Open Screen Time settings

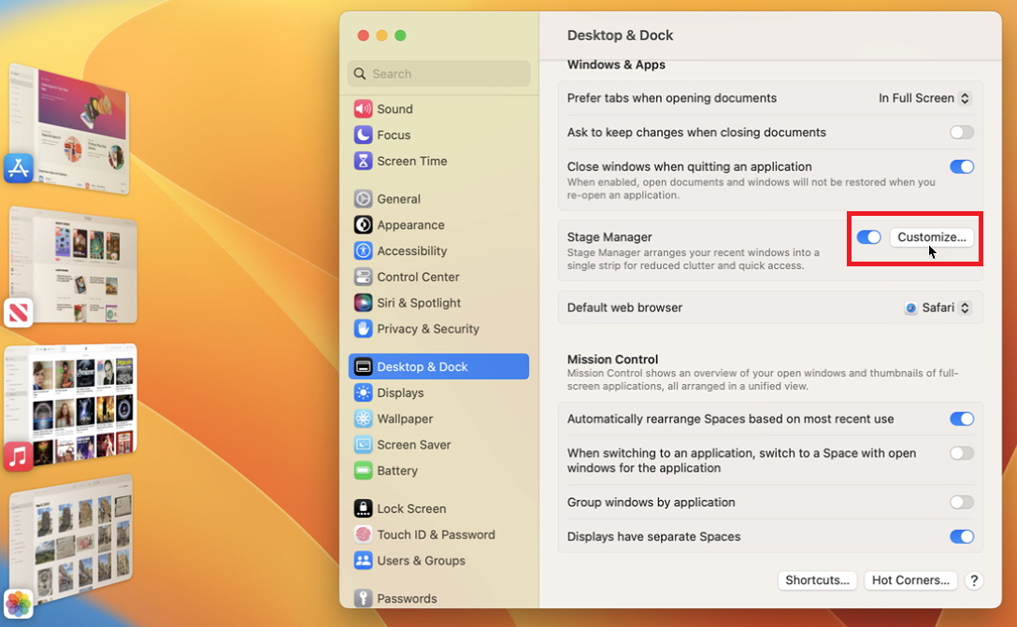(x=365, y=161)
